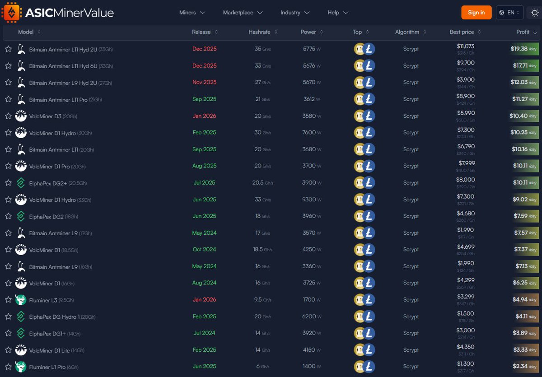Click ElphaPex logo beside DG2+ row

[21, 183]
